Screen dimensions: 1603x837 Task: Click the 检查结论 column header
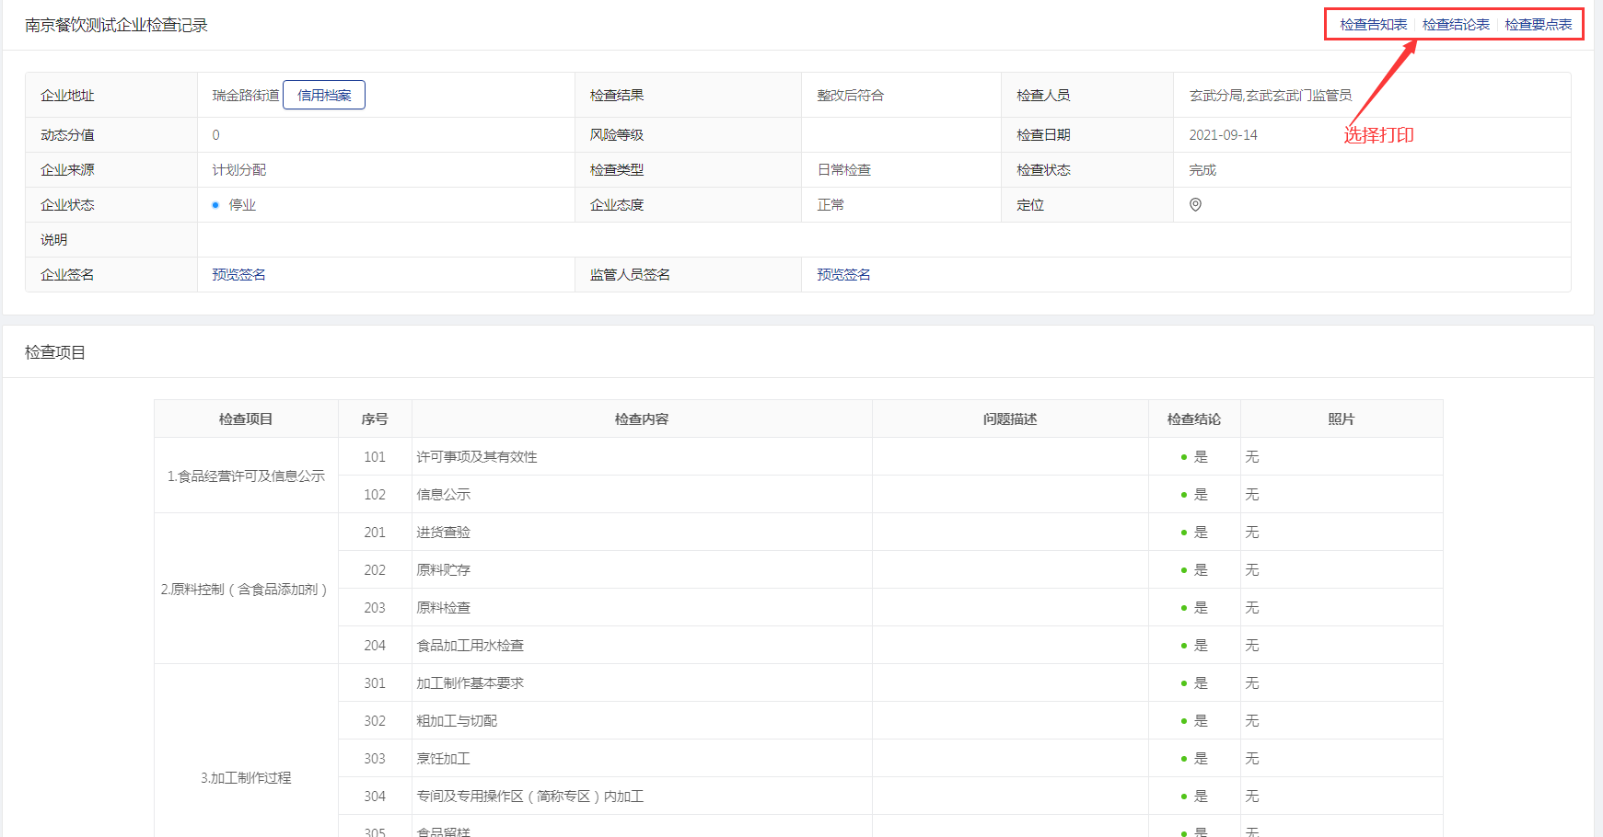(x=1194, y=418)
